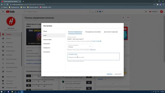Open a new browser tab with the plus button

pyautogui.click(x=23, y=2)
